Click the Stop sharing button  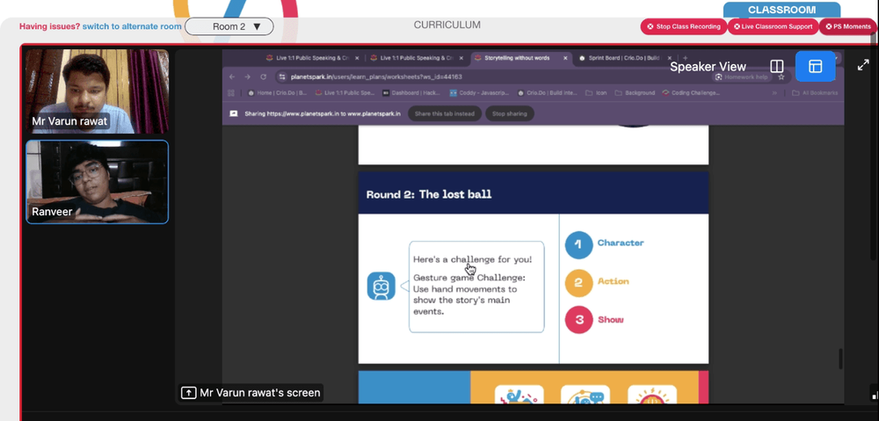click(509, 113)
